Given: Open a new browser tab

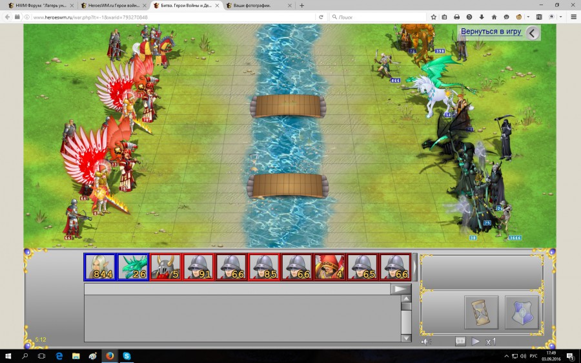Looking at the screenshot, I should pyautogui.click(x=301, y=6).
